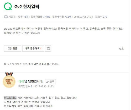Click the 질문마감률 77.8% statistic
The width and height of the screenshot is (131, 110).
tap(40, 17)
